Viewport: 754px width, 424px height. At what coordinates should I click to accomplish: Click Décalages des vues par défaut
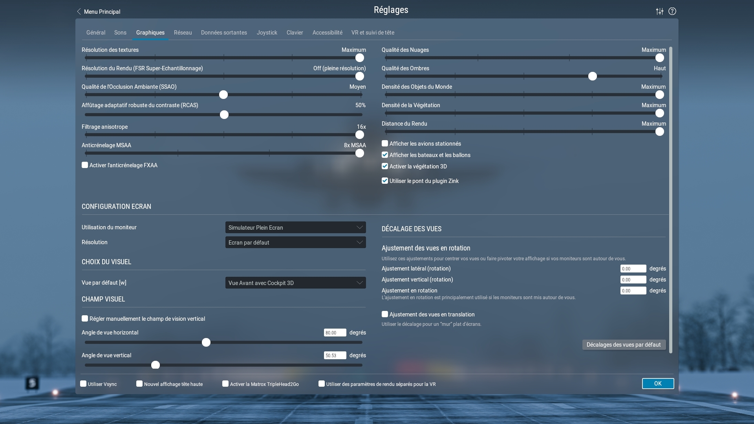pos(624,345)
